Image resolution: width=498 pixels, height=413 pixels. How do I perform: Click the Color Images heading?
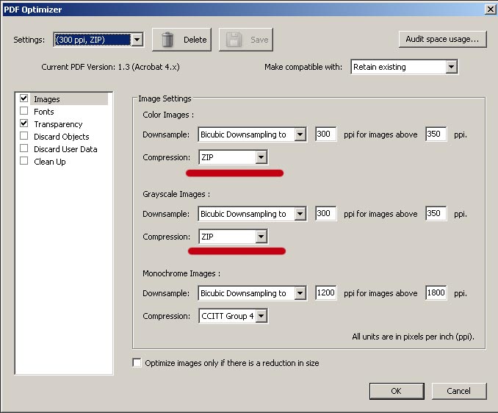(x=168, y=115)
